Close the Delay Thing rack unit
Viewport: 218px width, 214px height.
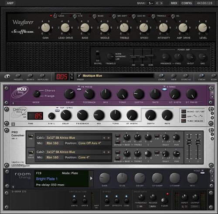tap(212, 118)
